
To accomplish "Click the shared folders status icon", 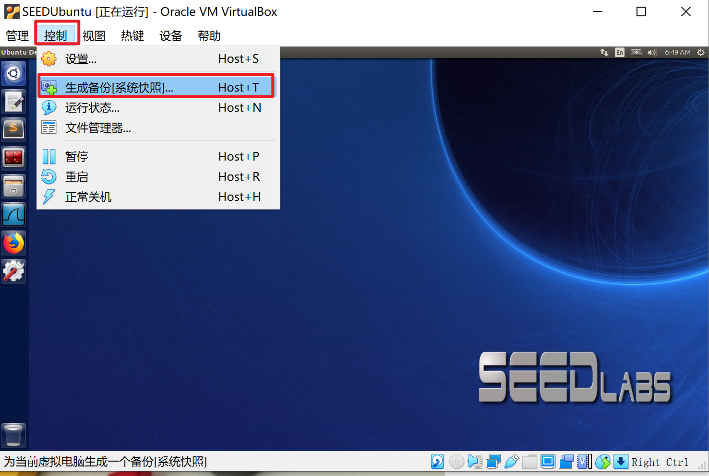I will [529, 462].
